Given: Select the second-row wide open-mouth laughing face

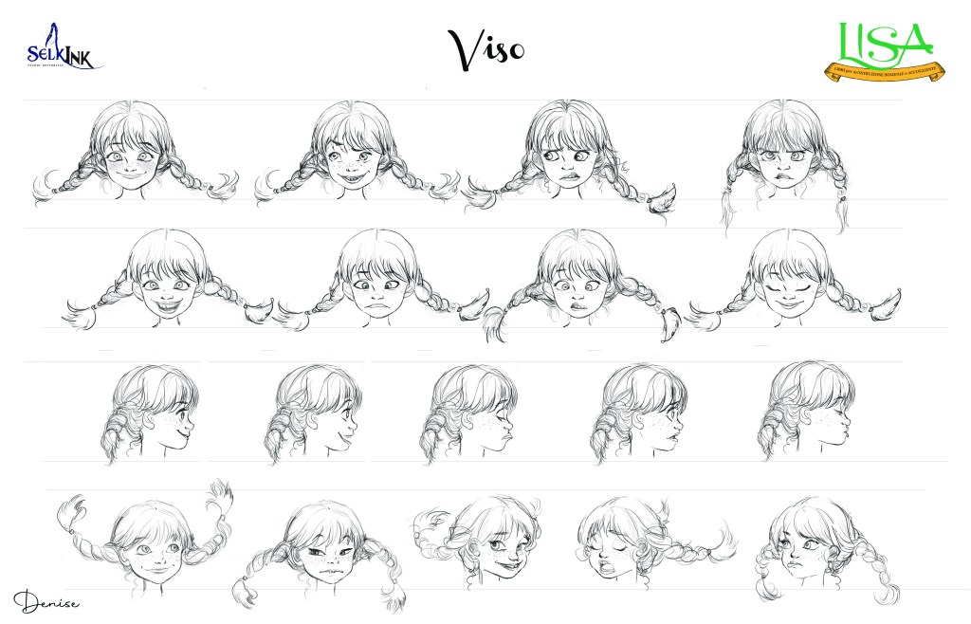Looking at the screenshot, I should pos(167,279).
